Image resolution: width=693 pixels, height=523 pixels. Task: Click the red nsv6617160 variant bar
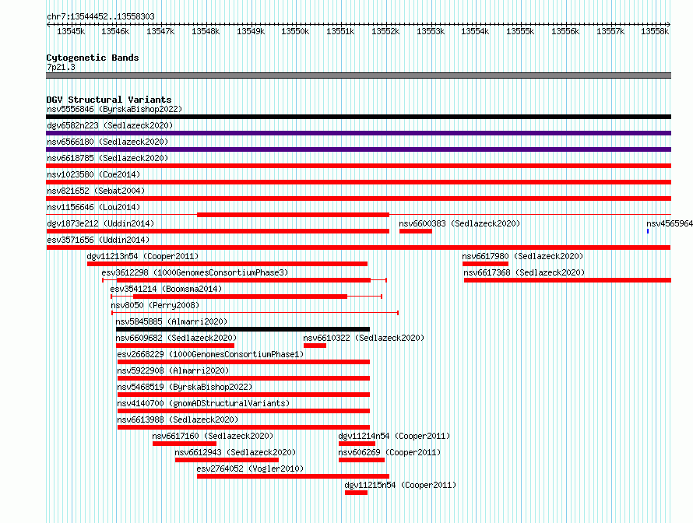point(185,444)
